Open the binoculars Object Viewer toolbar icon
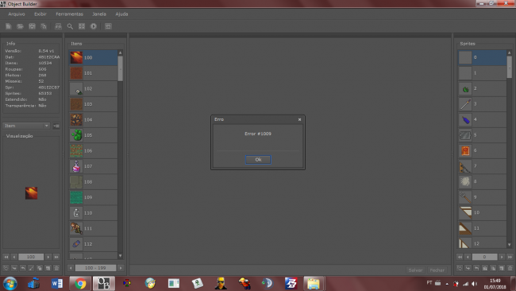 58,26
